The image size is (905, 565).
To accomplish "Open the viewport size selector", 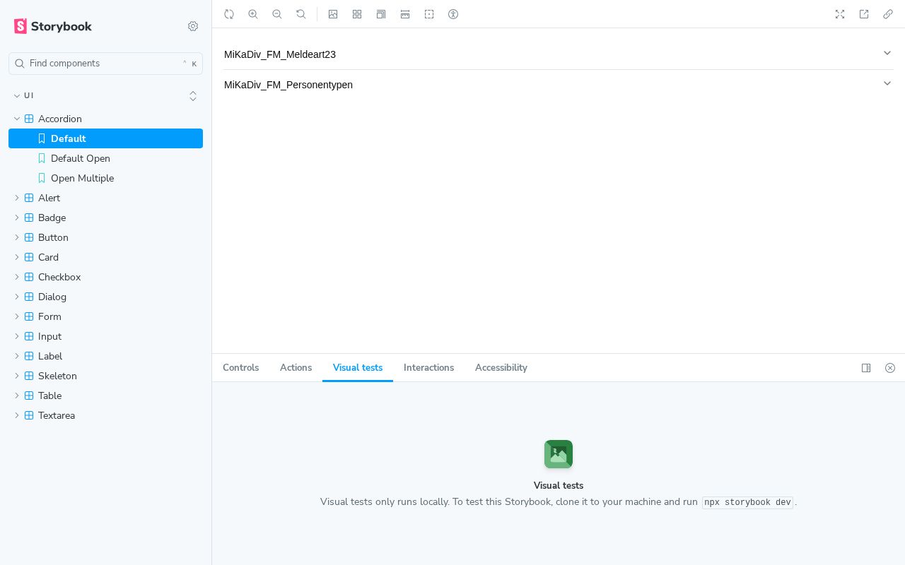I will click(381, 14).
